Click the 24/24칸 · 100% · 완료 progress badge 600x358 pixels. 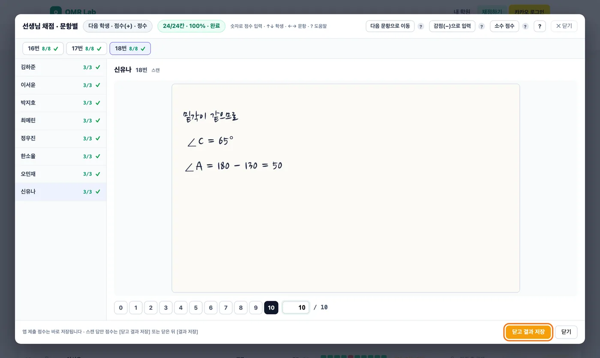coord(192,26)
